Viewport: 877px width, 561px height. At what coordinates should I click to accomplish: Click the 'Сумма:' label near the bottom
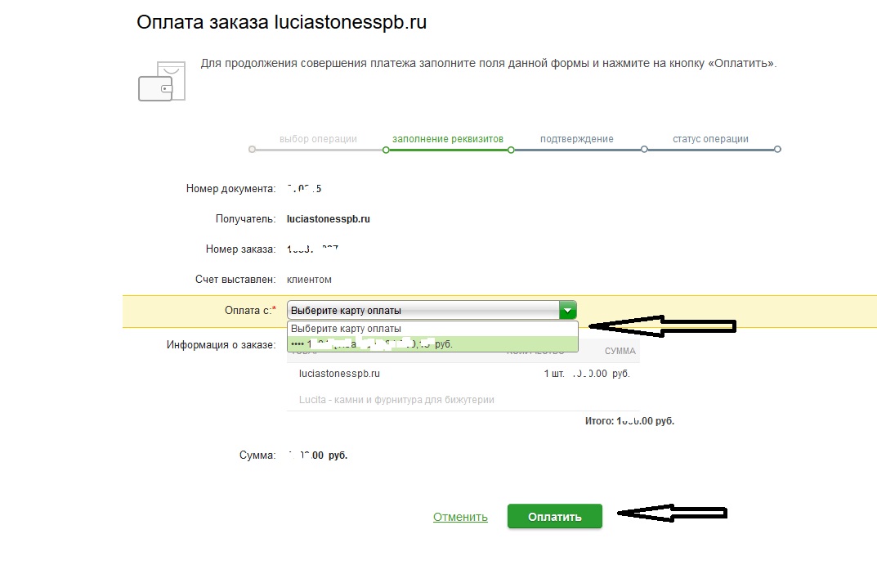coord(257,456)
